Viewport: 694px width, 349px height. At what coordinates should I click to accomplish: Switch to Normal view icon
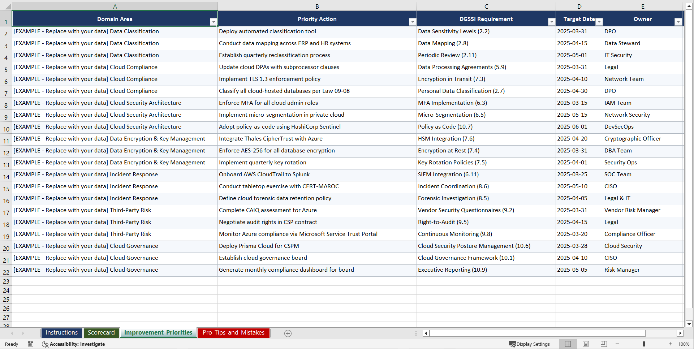[568, 344]
